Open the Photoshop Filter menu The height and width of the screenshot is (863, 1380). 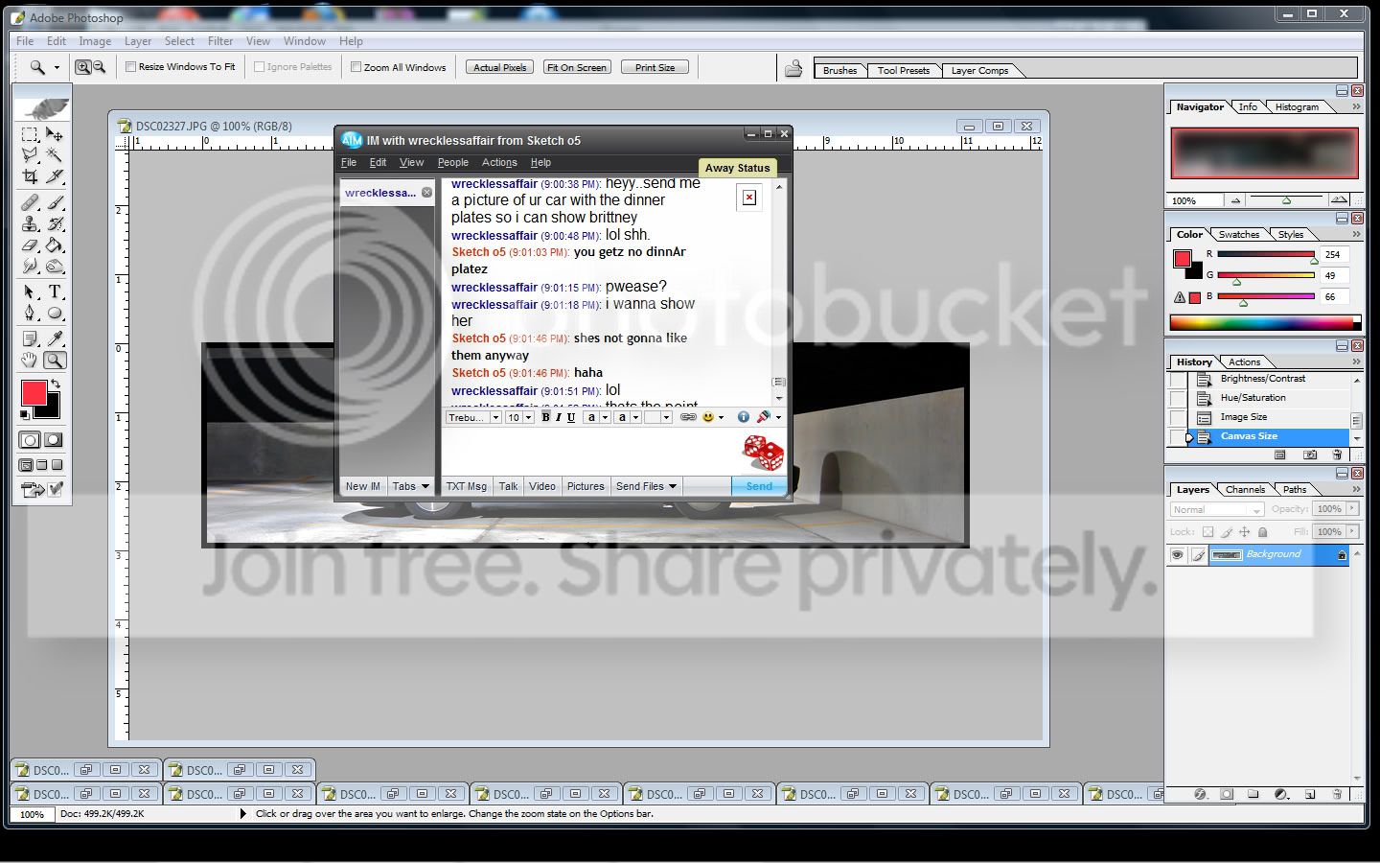point(220,41)
